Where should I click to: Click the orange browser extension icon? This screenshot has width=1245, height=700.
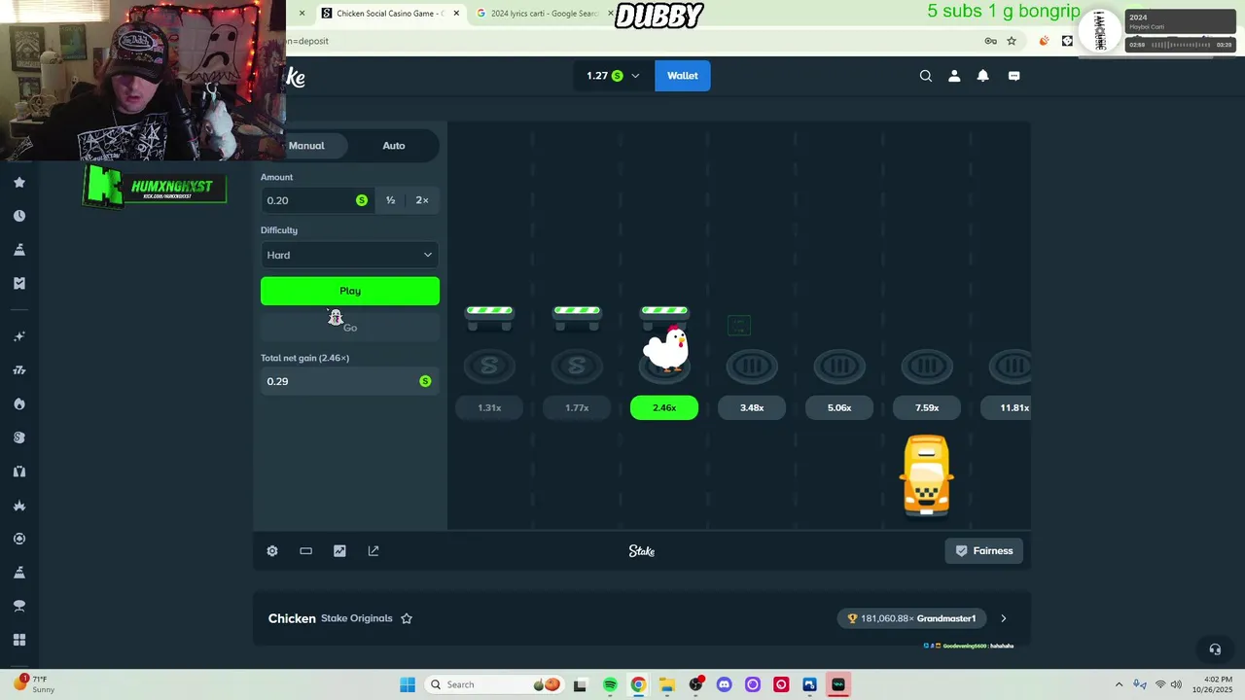click(1044, 41)
